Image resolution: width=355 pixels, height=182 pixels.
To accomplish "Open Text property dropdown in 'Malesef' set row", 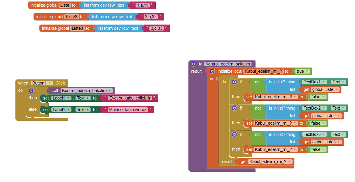I will pos(83,110).
